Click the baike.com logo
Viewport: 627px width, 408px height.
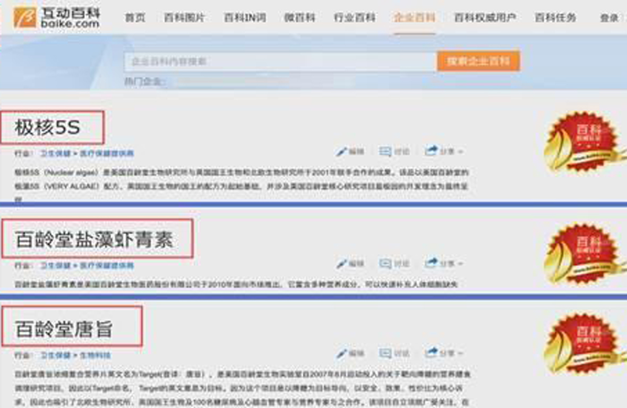[x=56, y=17]
